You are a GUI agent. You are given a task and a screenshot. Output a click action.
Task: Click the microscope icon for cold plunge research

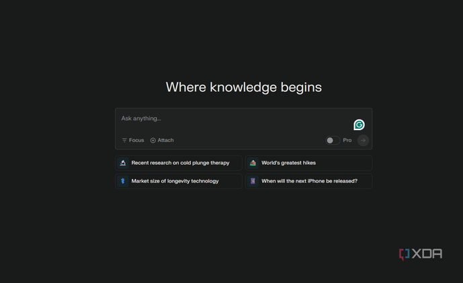click(123, 163)
